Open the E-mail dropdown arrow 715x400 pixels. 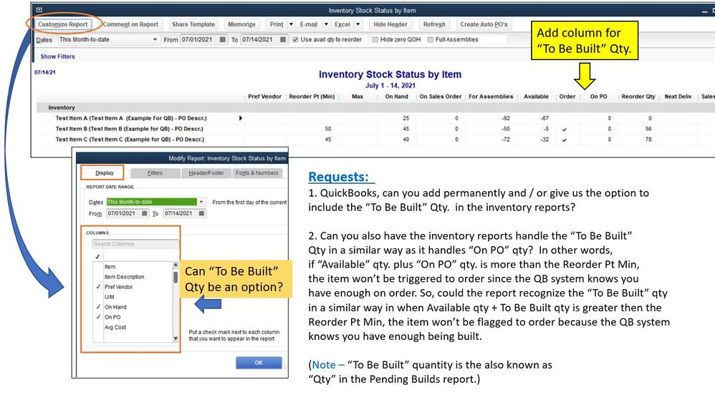point(326,24)
